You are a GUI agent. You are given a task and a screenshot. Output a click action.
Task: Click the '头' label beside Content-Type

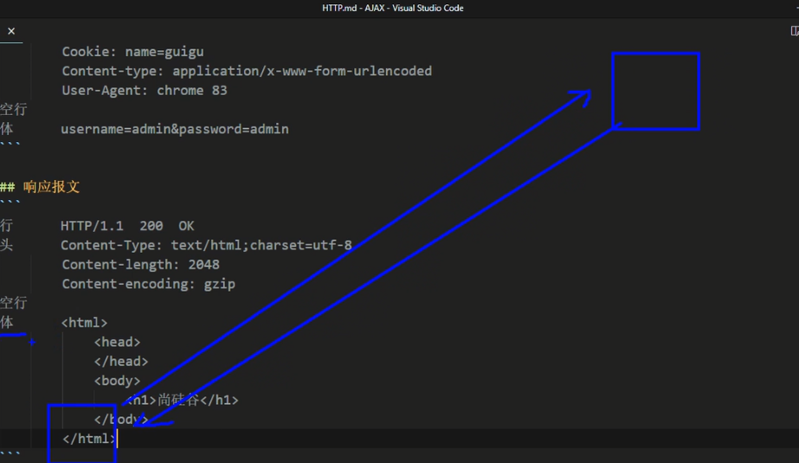click(x=7, y=245)
